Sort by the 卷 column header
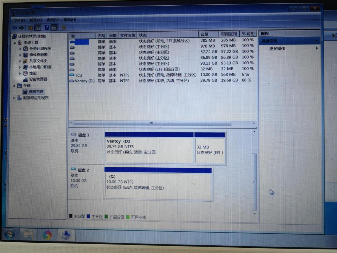Viewport: 337px width, 253px height. [x=82, y=36]
